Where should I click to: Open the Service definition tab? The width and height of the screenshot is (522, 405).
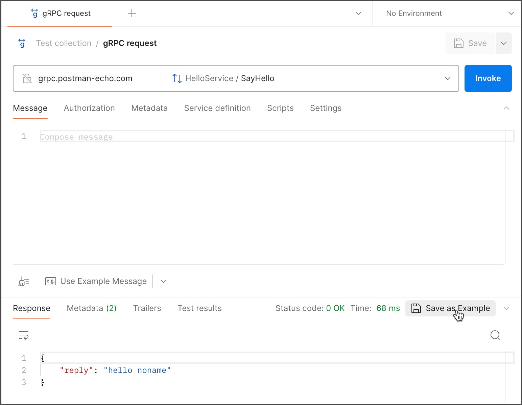pos(217,108)
